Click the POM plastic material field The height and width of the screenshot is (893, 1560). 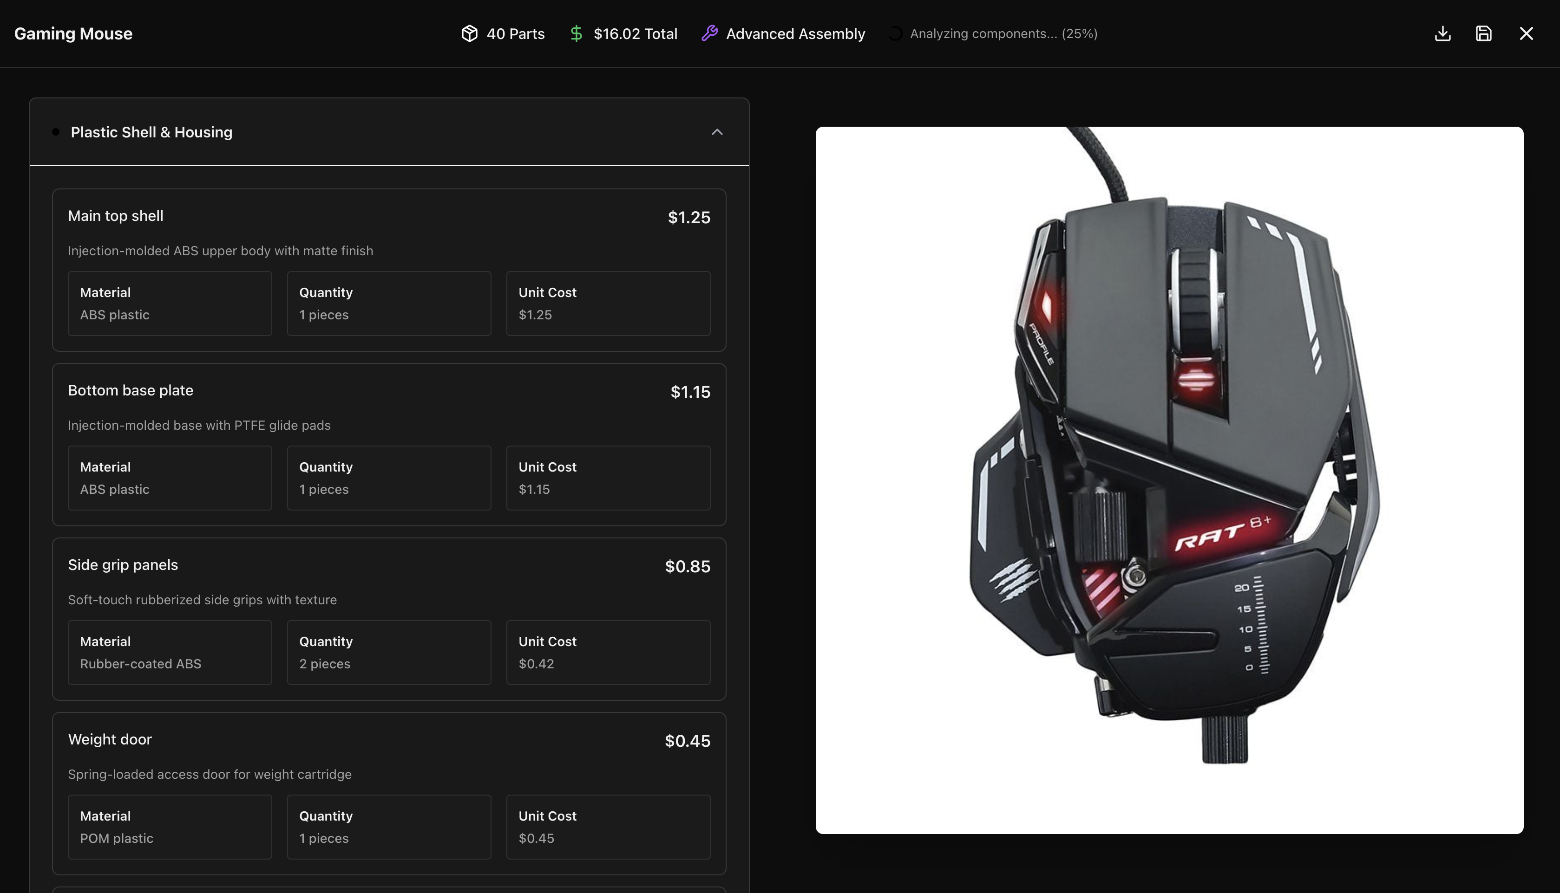coord(170,827)
